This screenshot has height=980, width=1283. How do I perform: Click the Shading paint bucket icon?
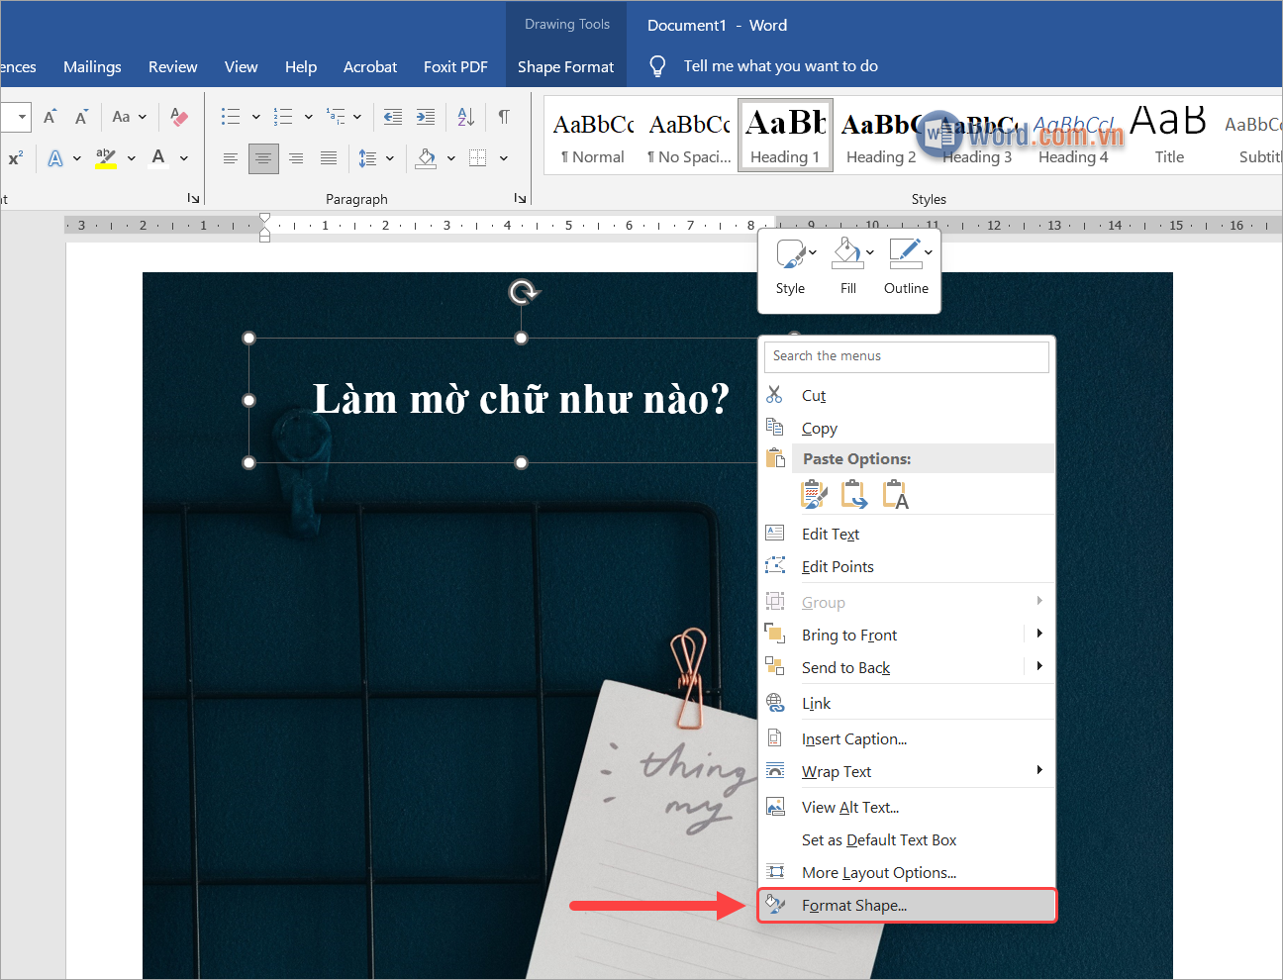(x=426, y=158)
